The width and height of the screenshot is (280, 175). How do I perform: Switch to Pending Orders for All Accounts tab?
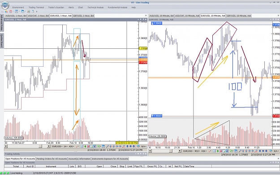click(x=52, y=159)
